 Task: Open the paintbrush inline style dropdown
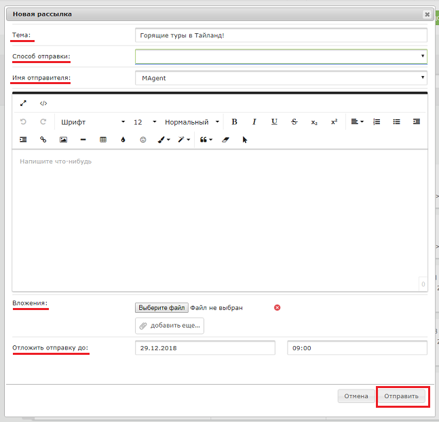tap(164, 140)
